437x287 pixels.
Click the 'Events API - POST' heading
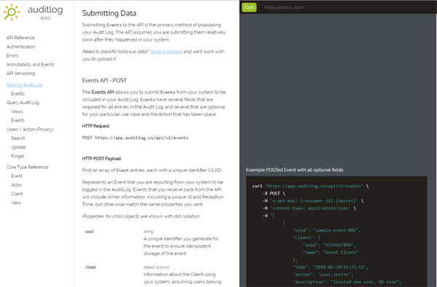tap(104, 81)
